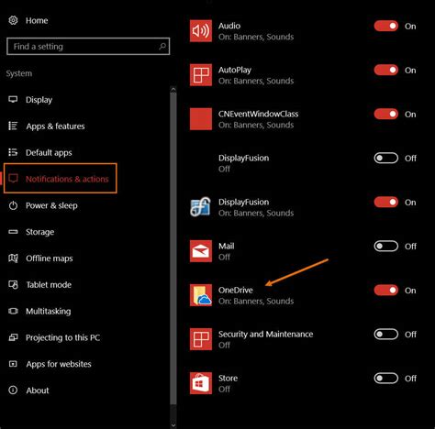Turn off Audio notifications toggle

[x=386, y=26]
